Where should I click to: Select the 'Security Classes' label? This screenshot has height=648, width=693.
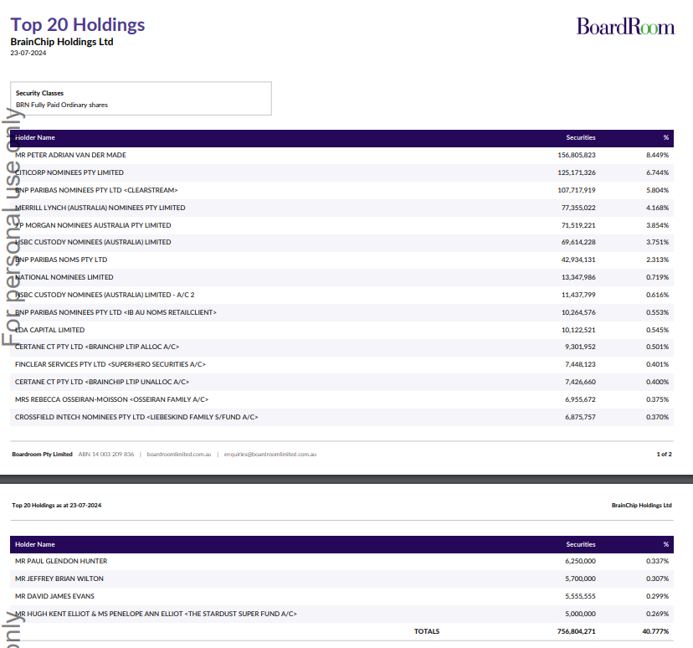coord(40,93)
